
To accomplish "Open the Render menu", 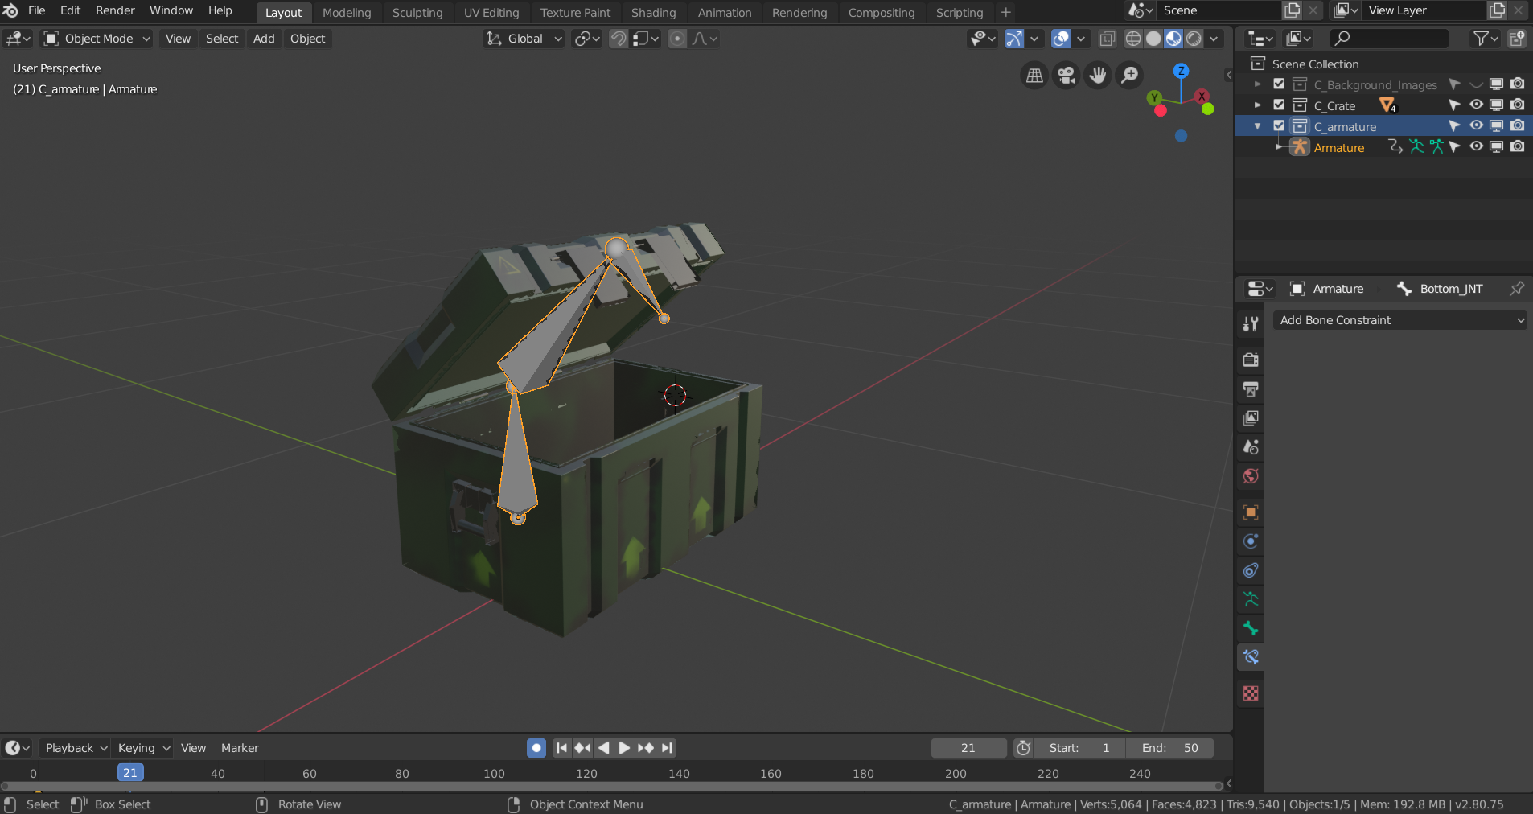I will coord(115,10).
